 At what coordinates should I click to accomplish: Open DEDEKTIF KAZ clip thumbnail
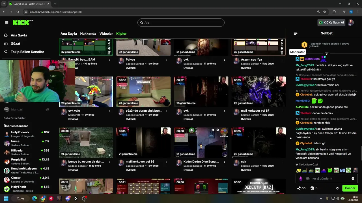tap(258, 186)
